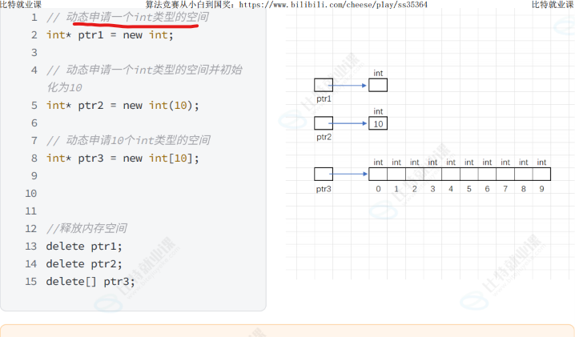Select the 'delete ptr2;' code line
Viewport: 575px width, 337px height.
point(84,263)
